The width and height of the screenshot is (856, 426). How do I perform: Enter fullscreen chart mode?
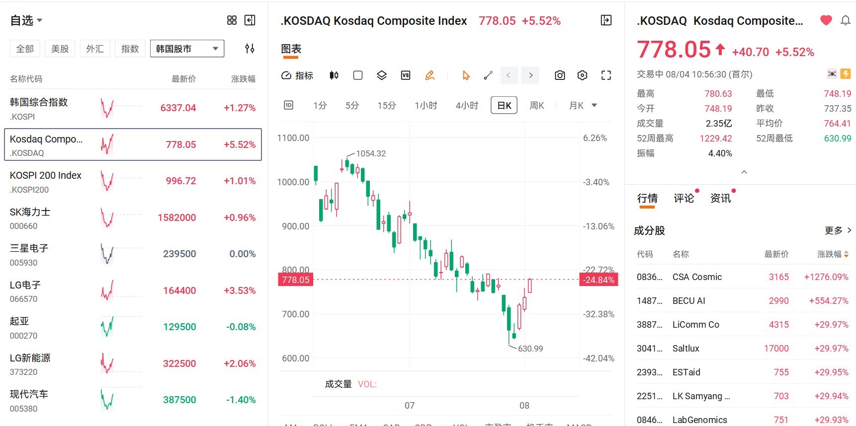click(x=606, y=75)
